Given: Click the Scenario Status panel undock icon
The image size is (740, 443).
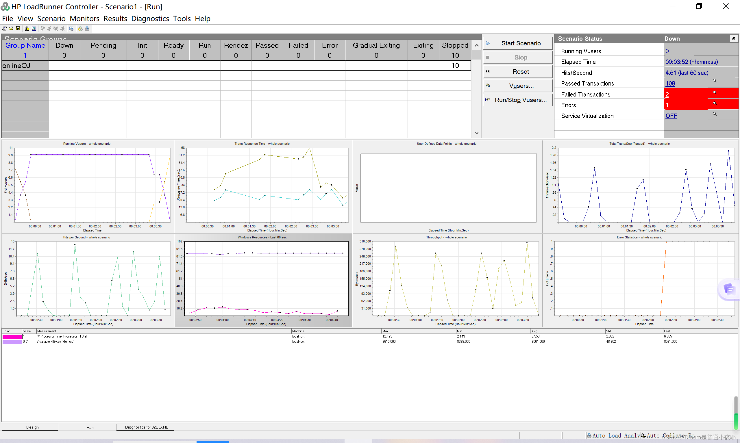Looking at the screenshot, I should coord(733,39).
